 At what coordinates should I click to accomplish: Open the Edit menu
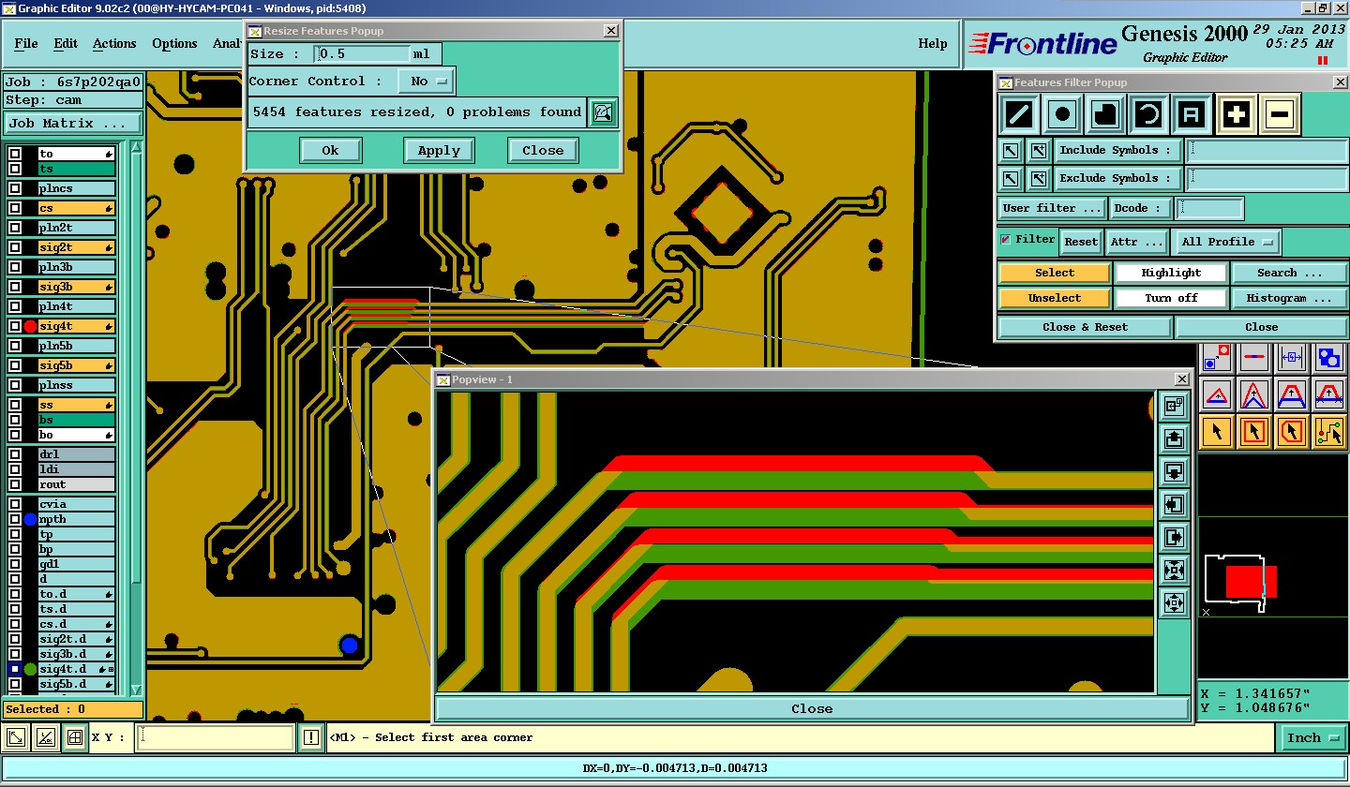click(66, 43)
